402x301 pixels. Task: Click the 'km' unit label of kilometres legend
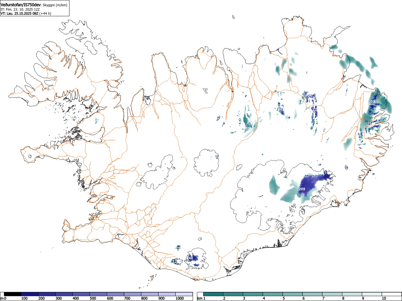200,298
